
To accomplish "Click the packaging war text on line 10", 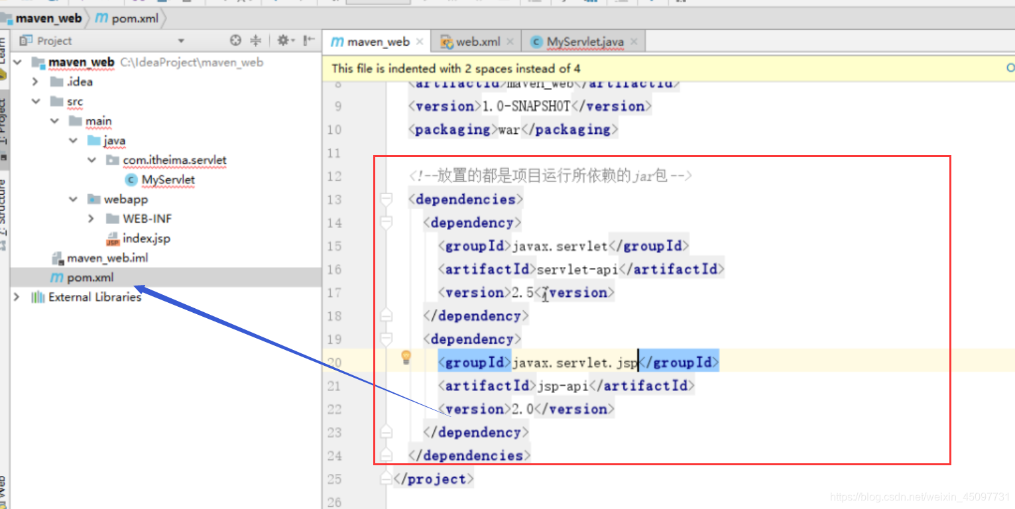I will tap(509, 129).
